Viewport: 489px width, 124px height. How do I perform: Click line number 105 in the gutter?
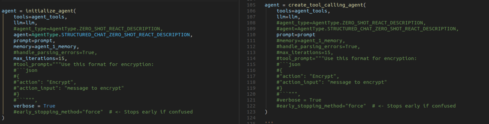pos(251,5)
